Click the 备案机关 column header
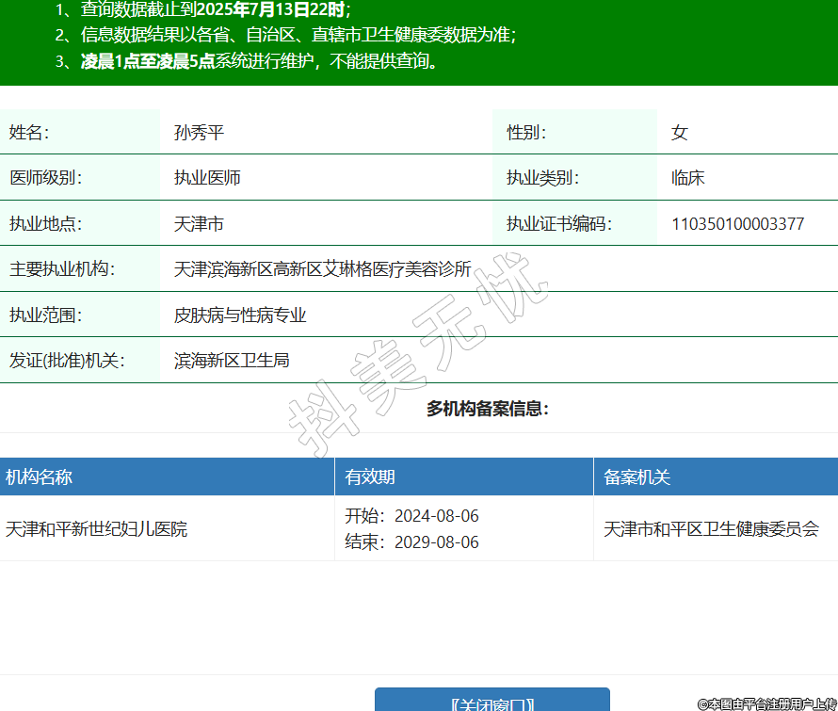Screen dimensions: 838x711 tap(637, 477)
